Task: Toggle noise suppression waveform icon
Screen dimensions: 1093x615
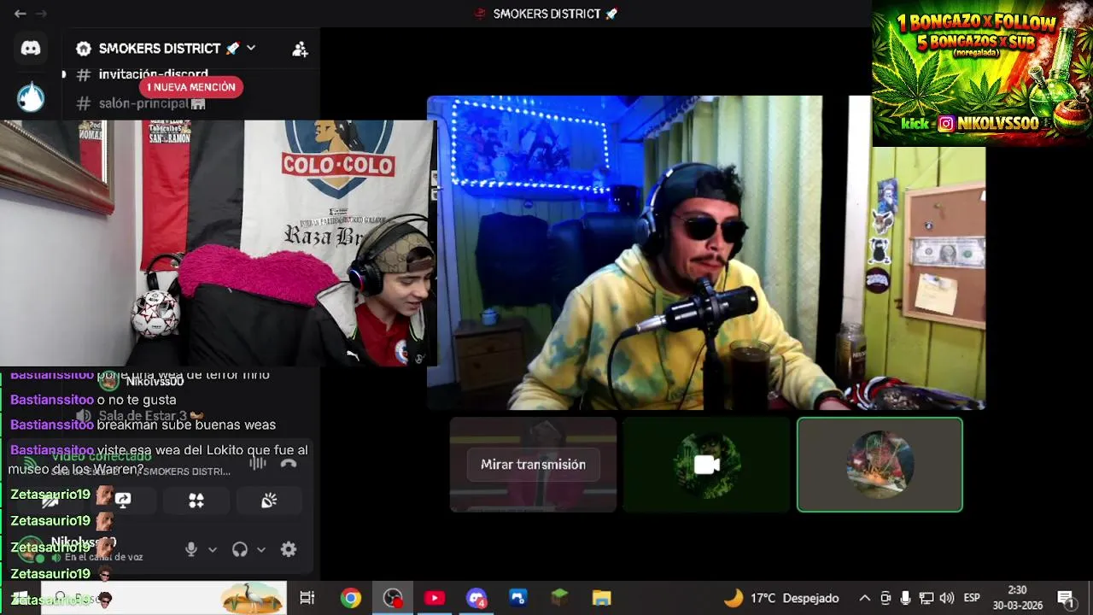Action: tap(257, 463)
